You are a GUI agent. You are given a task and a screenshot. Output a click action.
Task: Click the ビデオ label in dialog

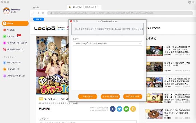[x=76, y=39]
